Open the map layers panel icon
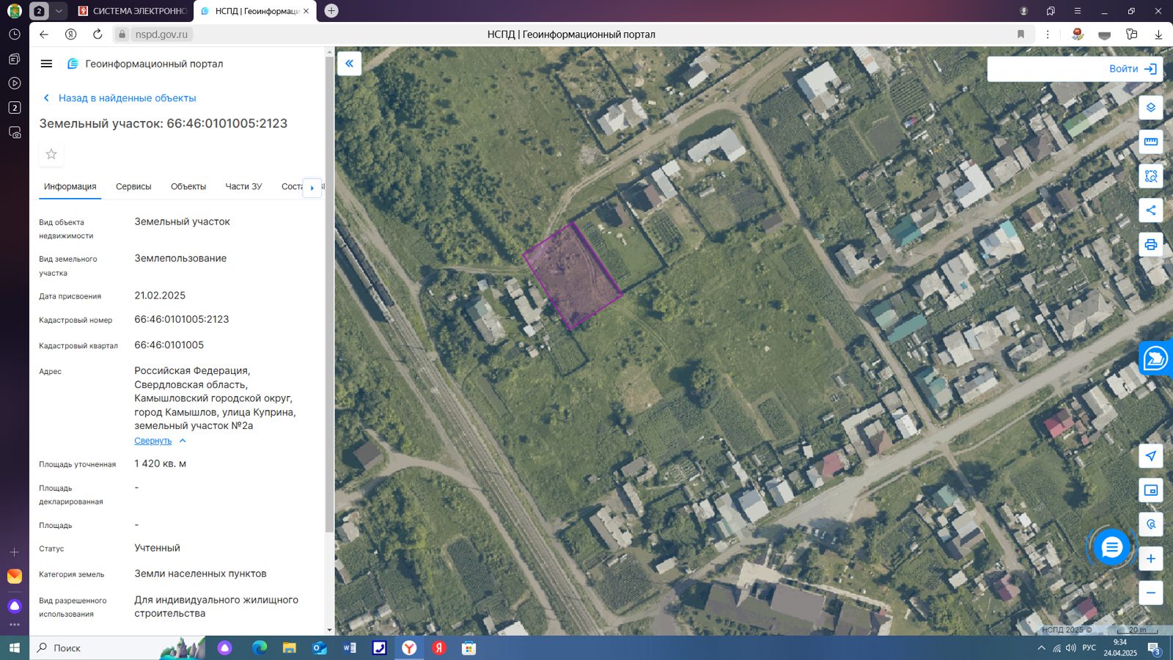The height and width of the screenshot is (660, 1173). pyautogui.click(x=1150, y=108)
